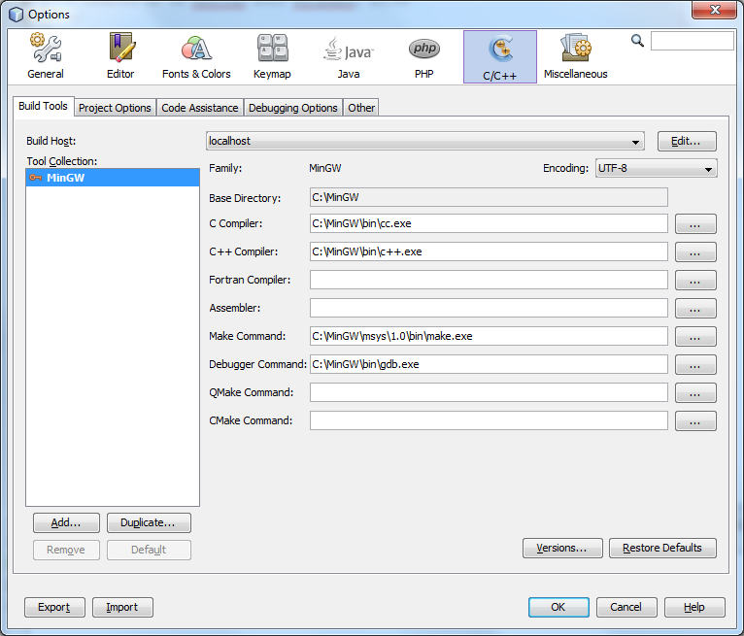Viewport: 744px width, 636px height.
Task: Click the search magnifier icon
Action: [637, 41]
